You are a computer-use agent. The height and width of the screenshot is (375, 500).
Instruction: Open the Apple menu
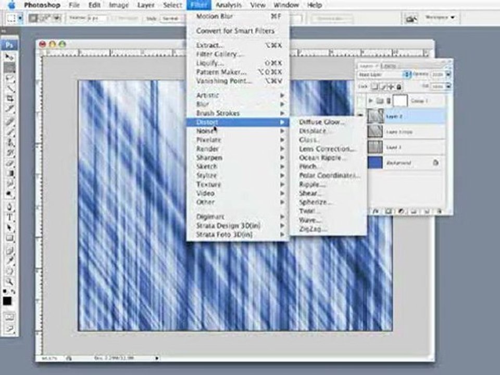click(x=12, y=5)
